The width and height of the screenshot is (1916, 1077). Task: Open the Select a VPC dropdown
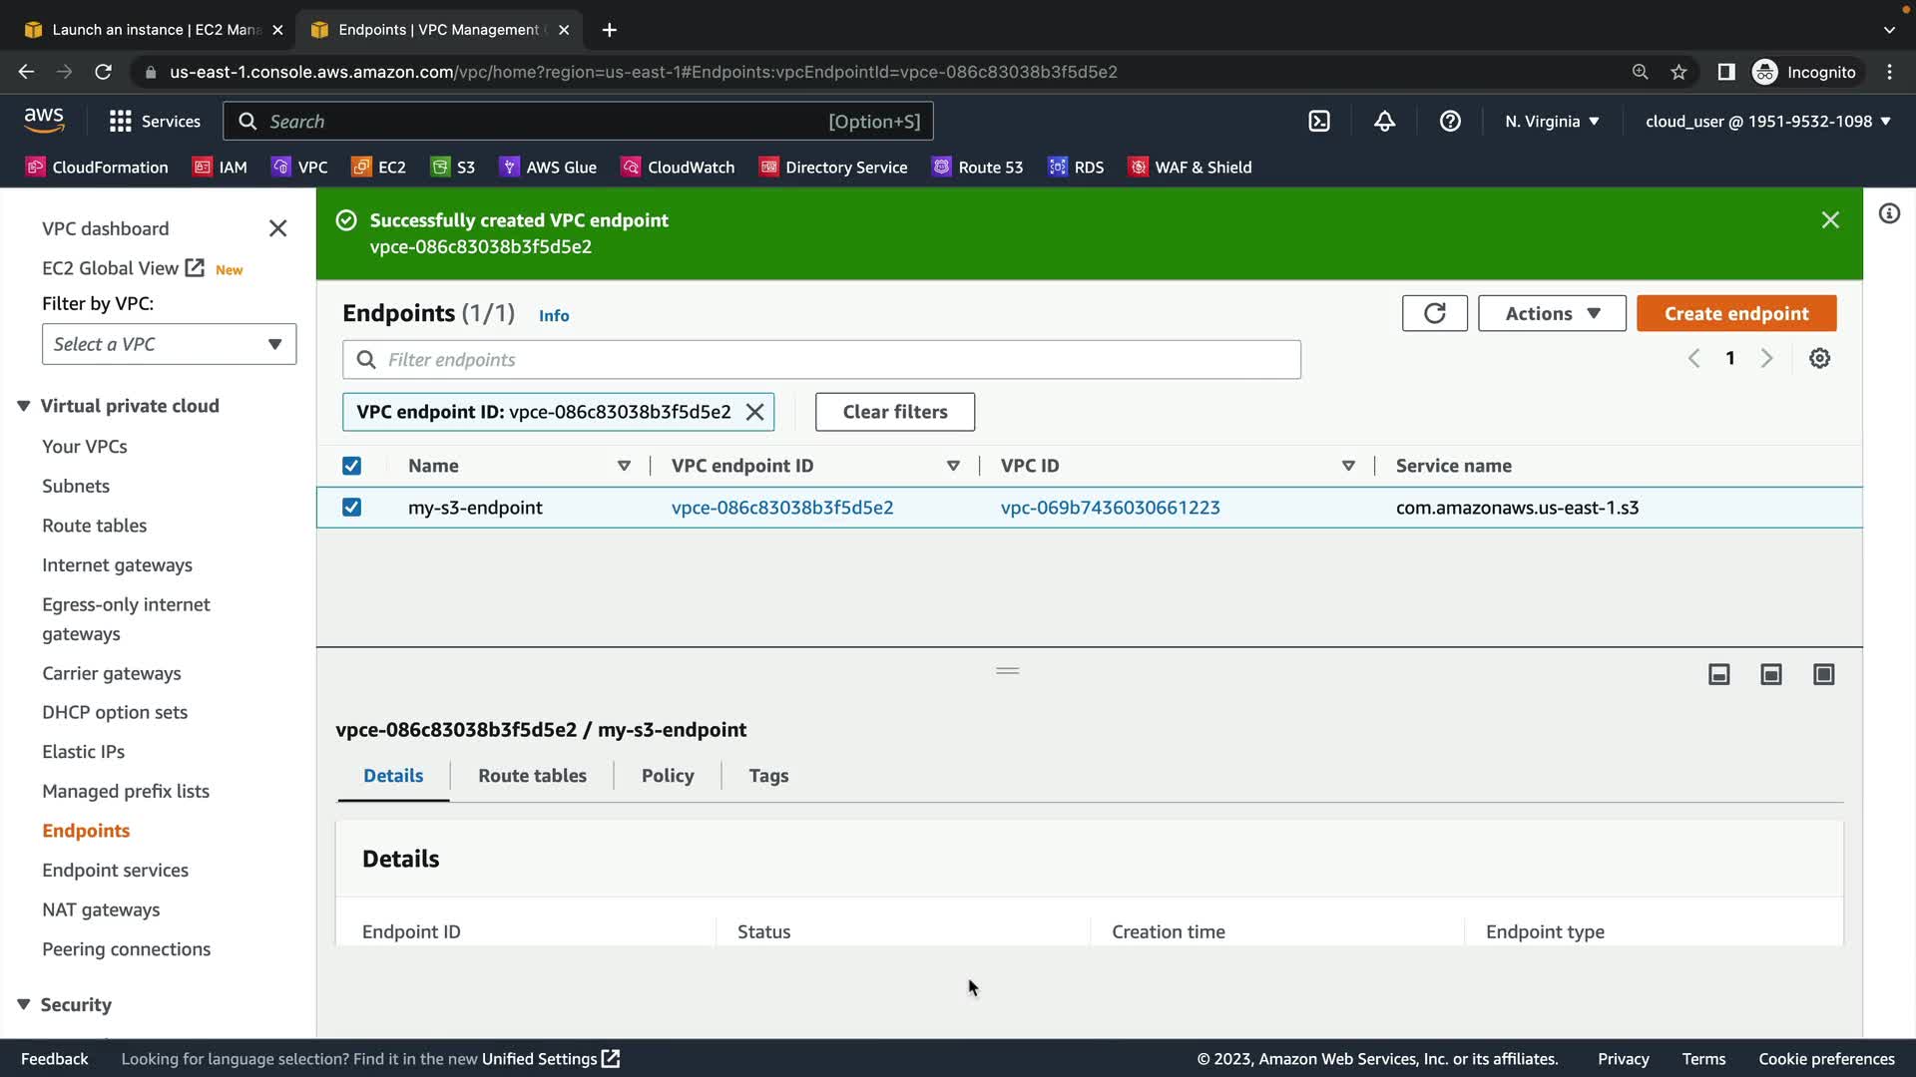(x=169, y=344)
